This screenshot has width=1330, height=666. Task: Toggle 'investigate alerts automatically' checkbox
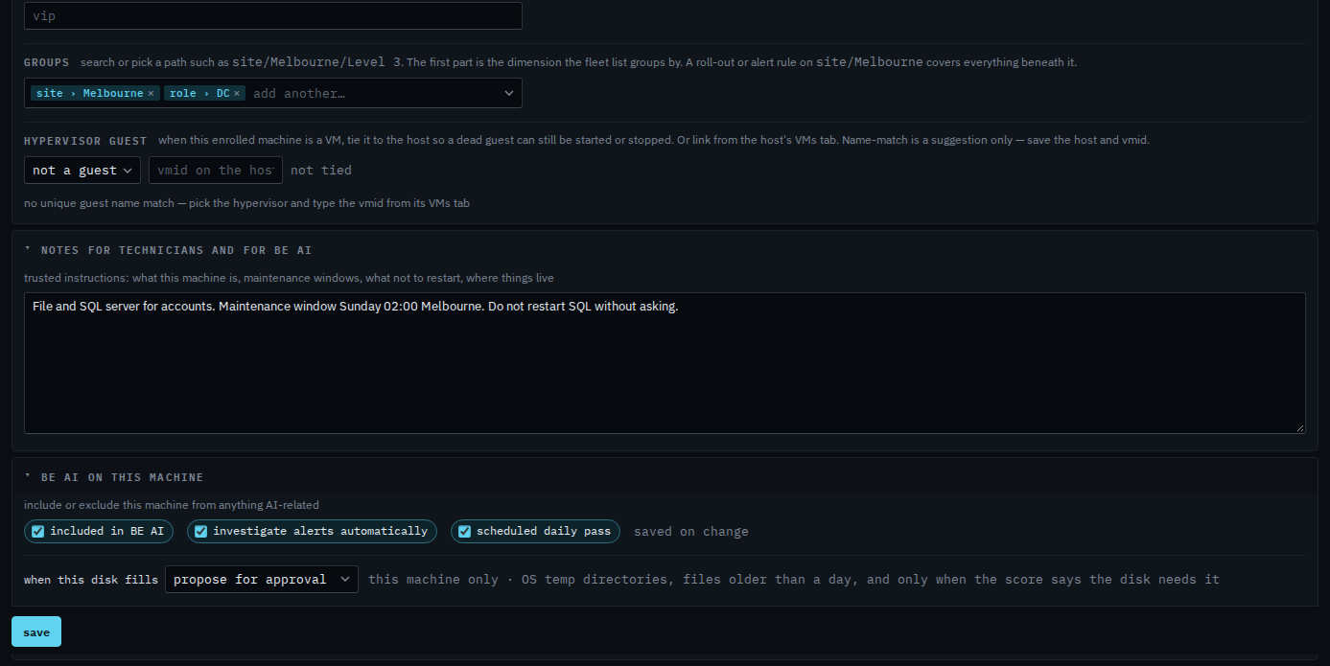click(201, 531)
